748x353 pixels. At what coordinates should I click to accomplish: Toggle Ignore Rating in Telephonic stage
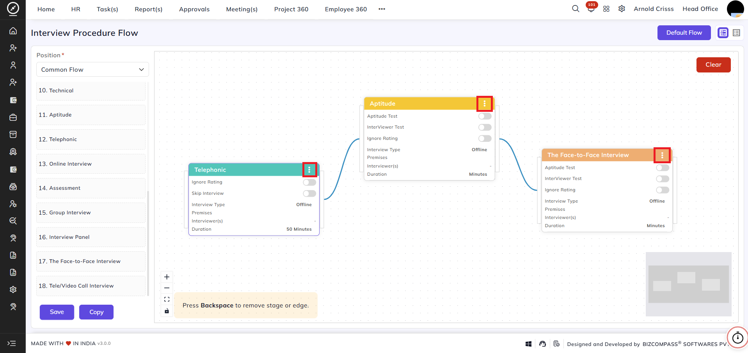click(x=309, y=182)
